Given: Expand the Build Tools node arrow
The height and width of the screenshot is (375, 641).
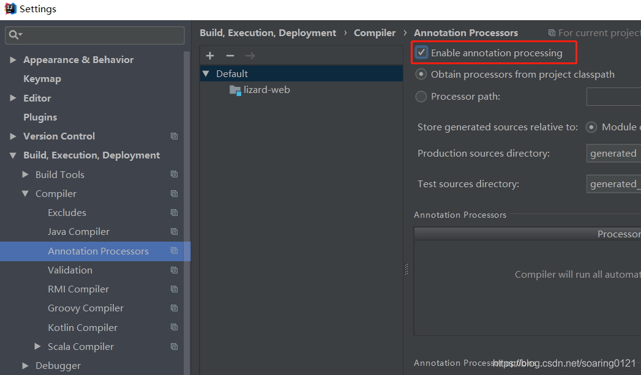Looking at the screenshot, I should [x=25, y=174].
